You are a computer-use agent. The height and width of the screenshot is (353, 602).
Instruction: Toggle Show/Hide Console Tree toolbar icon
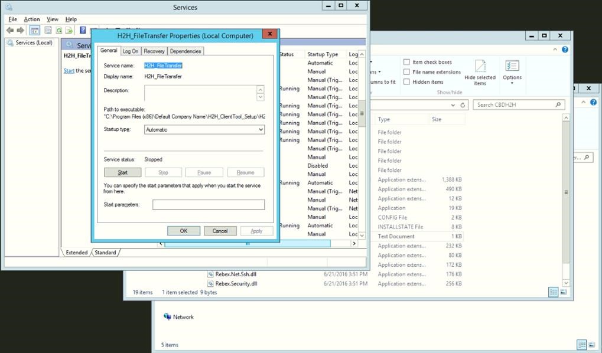(34, 30)
